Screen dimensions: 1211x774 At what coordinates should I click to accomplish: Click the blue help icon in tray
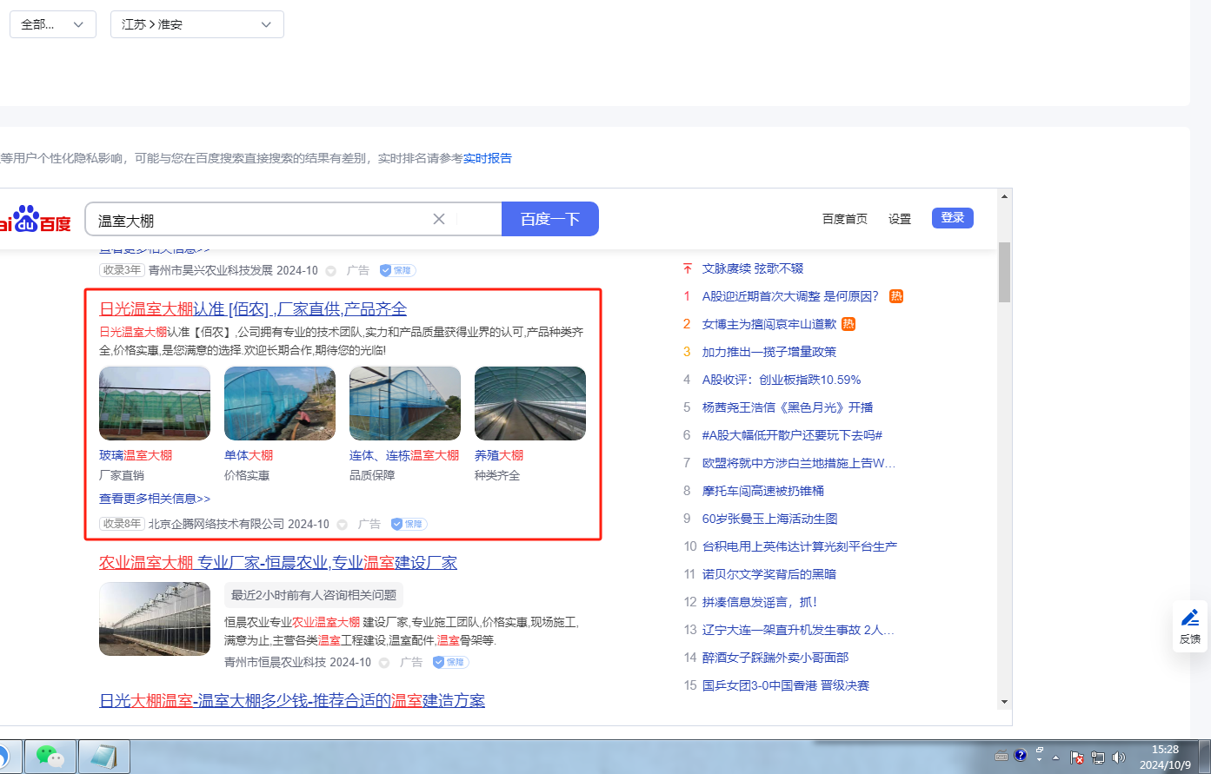tap(1021, 756)
